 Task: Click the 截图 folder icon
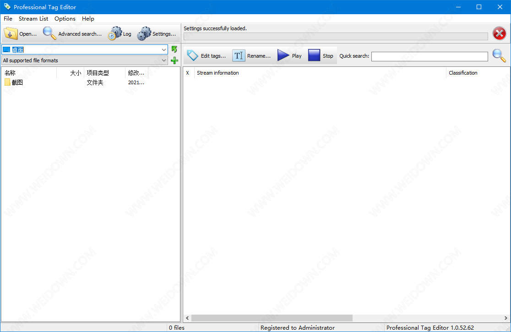[7, 82]
